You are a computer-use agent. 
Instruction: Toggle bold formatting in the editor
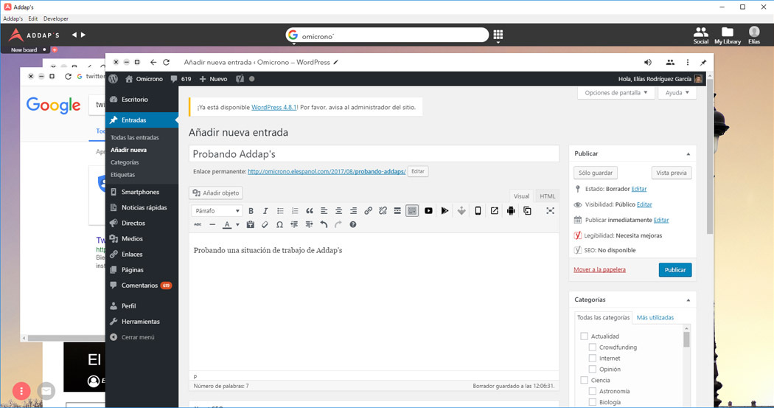[251, 211]
